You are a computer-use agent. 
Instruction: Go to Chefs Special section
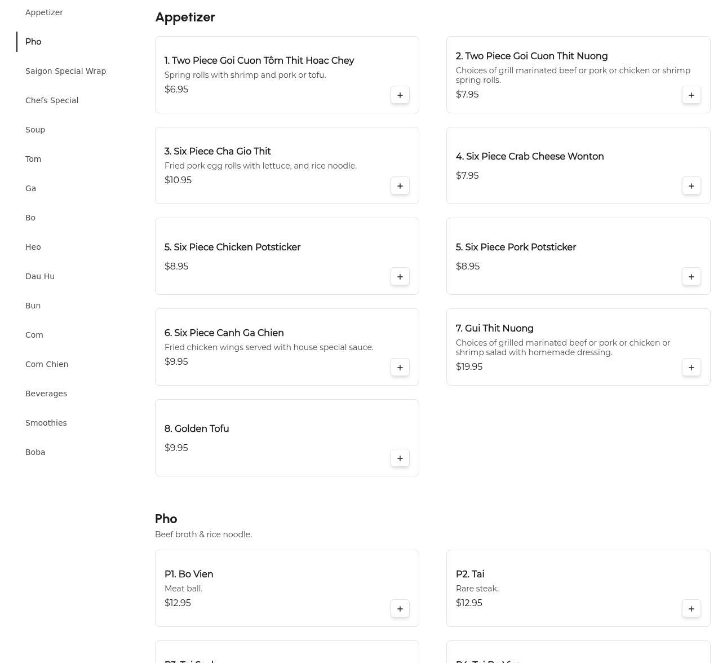tap(52, 100)
